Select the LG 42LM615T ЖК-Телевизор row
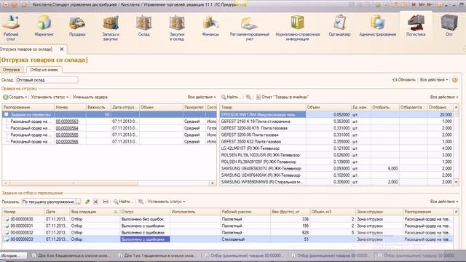Image resolution: width=466 pixels, height=262 pixels. tap(336, 148)
